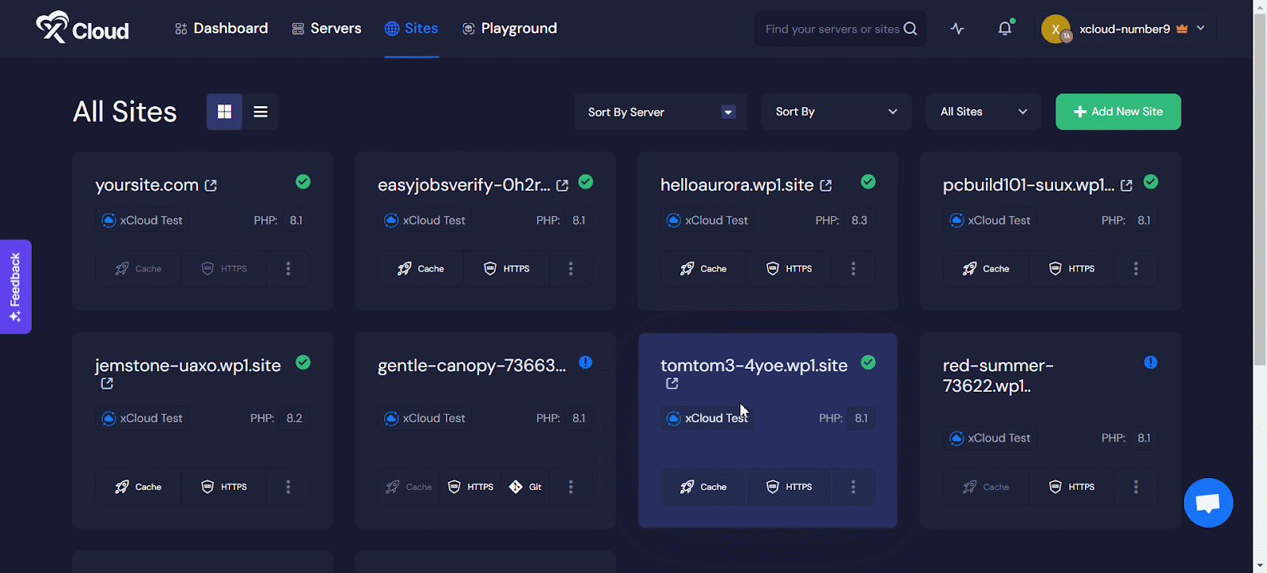Open external link for jemstone-uaxo.wp1.site
1267x573 pixels.
point(107,384)
